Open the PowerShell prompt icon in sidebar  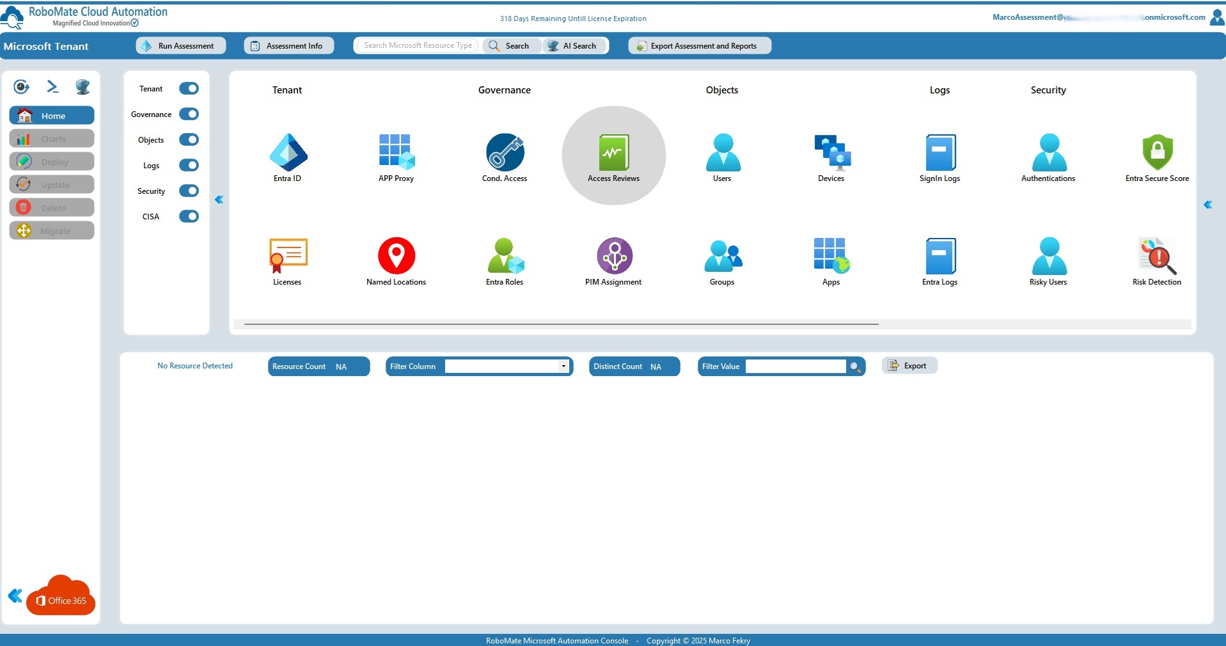click(52, 86)
